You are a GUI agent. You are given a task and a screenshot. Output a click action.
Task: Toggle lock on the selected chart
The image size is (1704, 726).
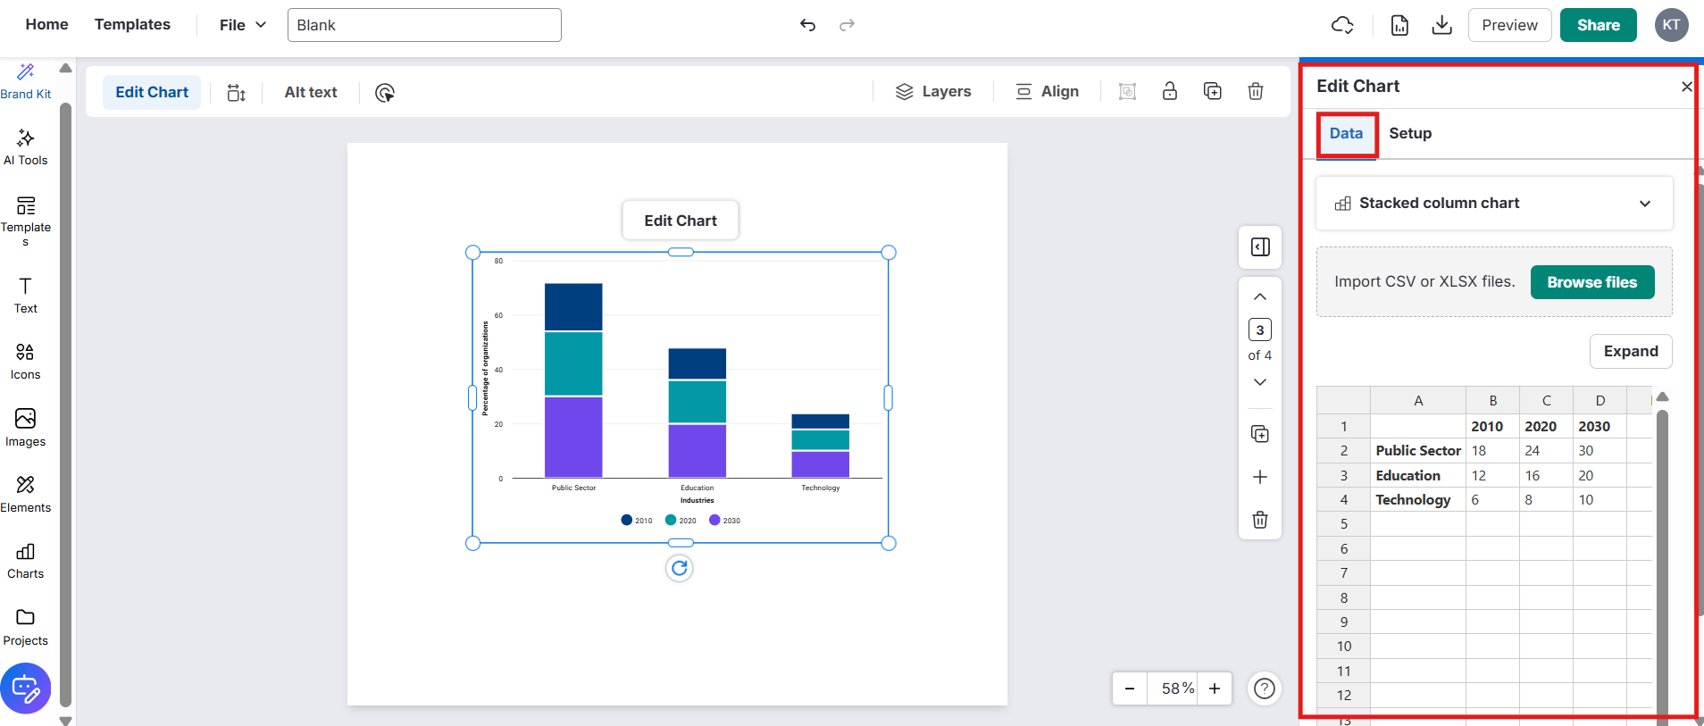pos(1169,91)
